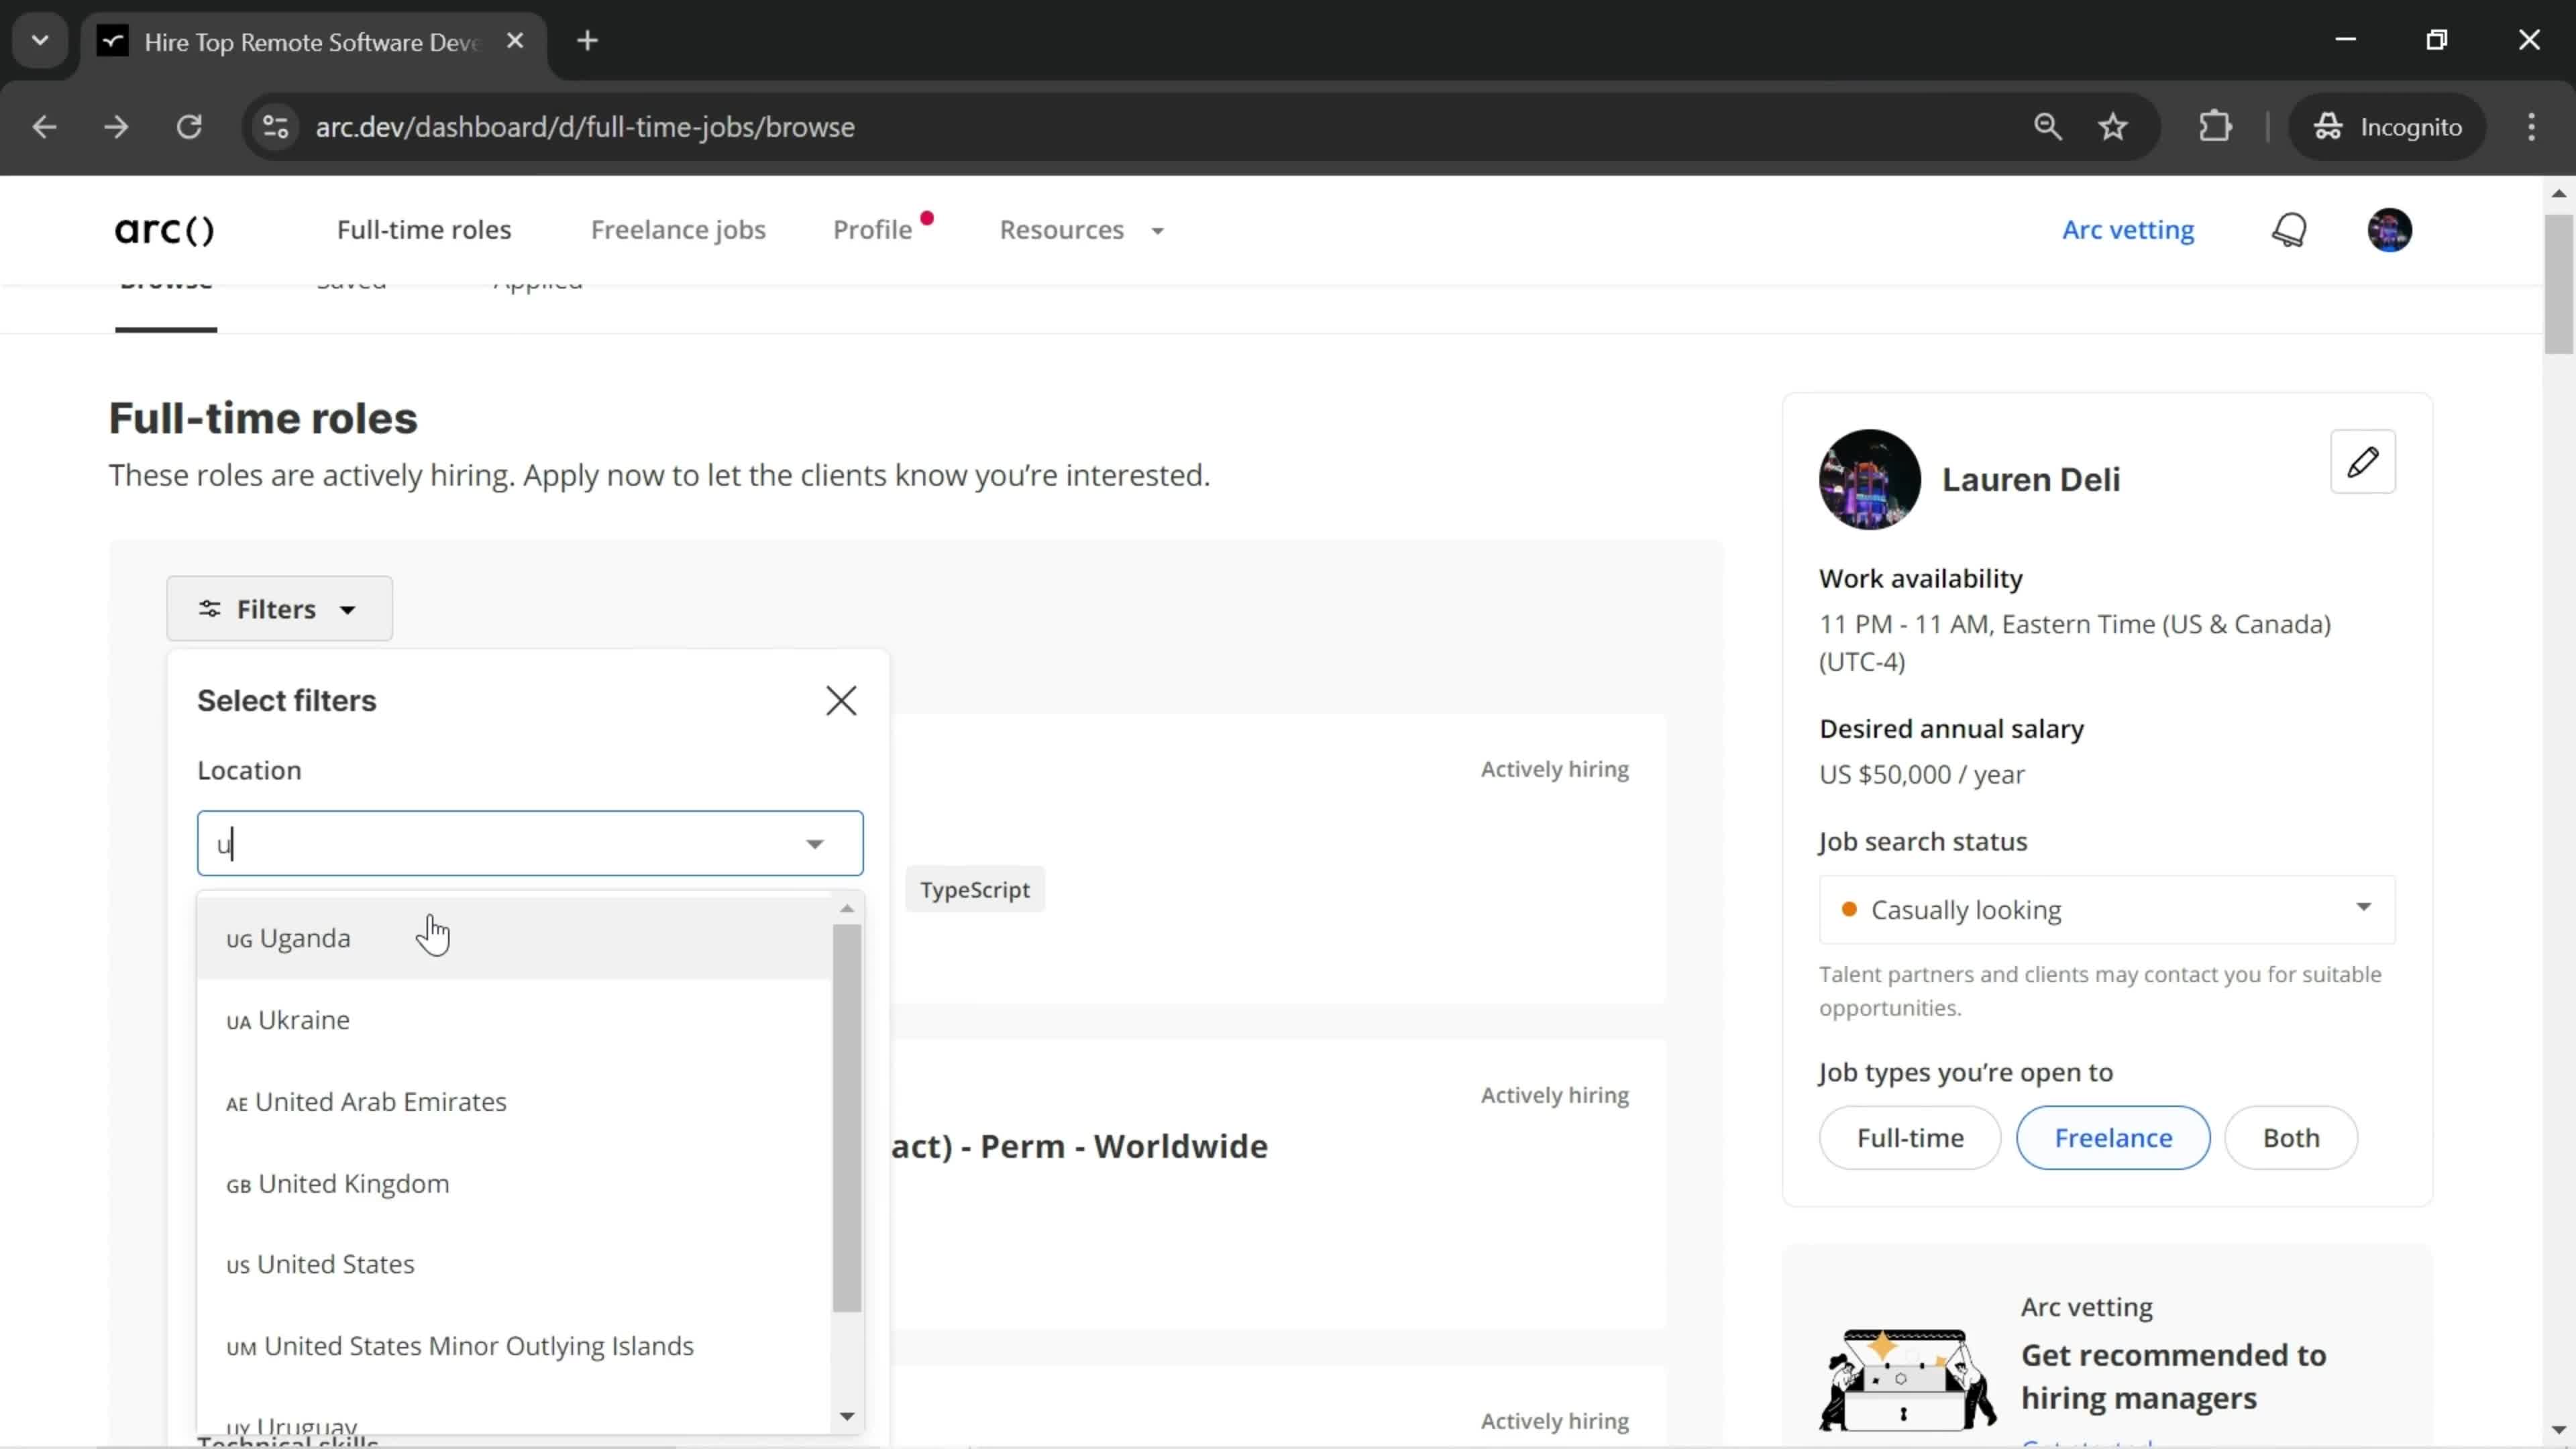Open the Chrome three-dot menu

point(2531,127)
